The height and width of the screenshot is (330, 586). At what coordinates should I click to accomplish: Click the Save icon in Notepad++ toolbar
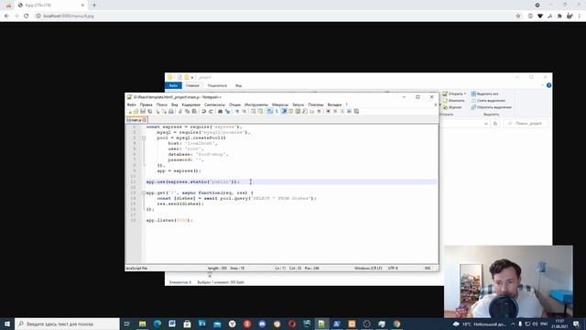(143, 112)
